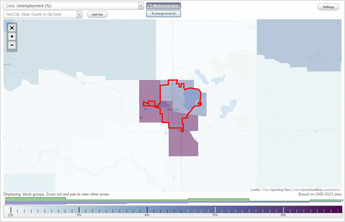Image resolution: width=345 pixels, height=222 pixels.
Task: Enable the '% change since 2k' view
Action: click(163, 13)
